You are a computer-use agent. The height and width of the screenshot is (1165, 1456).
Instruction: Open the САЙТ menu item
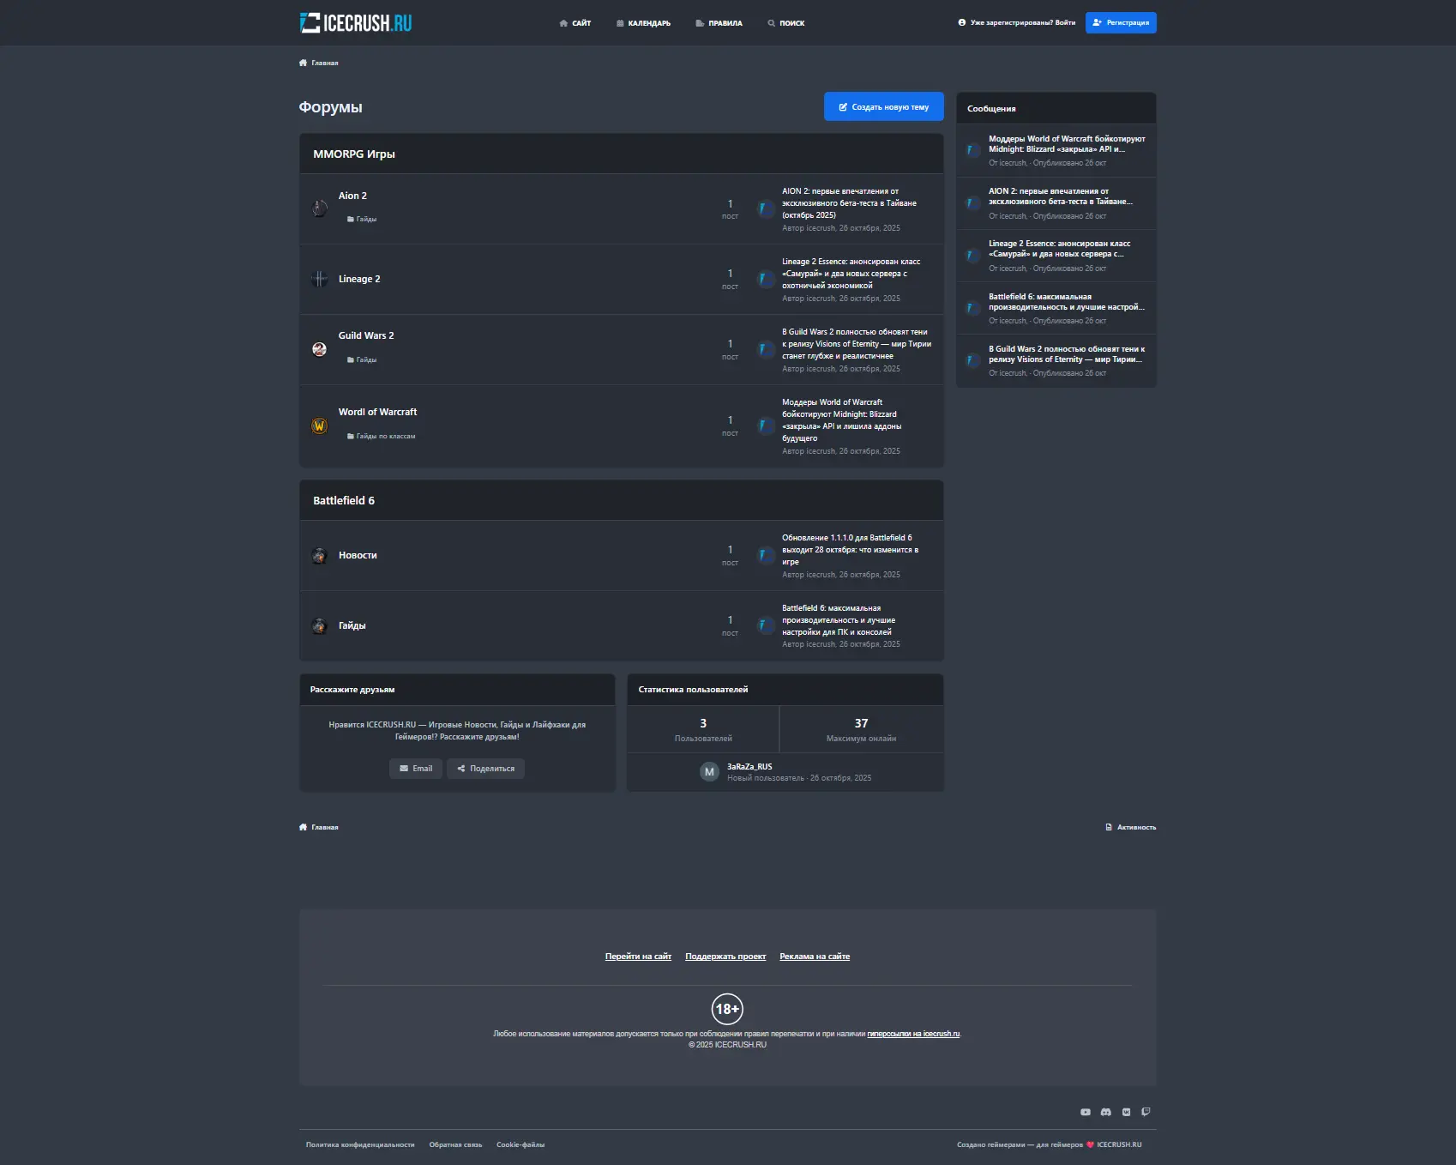(x=575, y=23)
